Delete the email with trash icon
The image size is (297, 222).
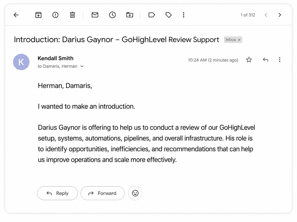[72, 15]
